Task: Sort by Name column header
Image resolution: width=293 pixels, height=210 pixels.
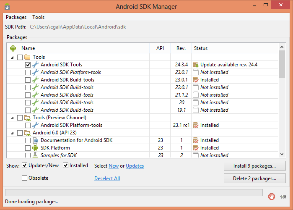Action: tap(28, 48)
